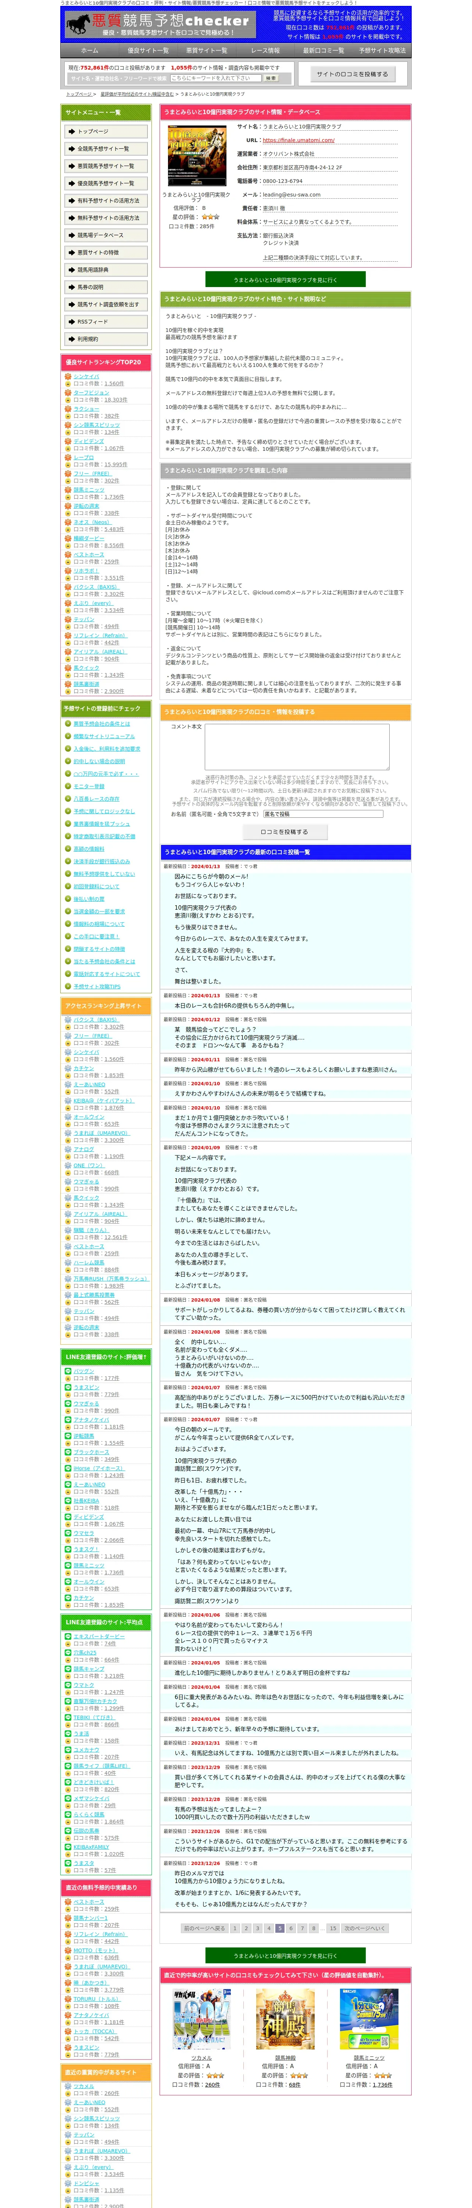
Task: Open the 優良サイト一覧 navigation tab
Action: pos(147,50)
